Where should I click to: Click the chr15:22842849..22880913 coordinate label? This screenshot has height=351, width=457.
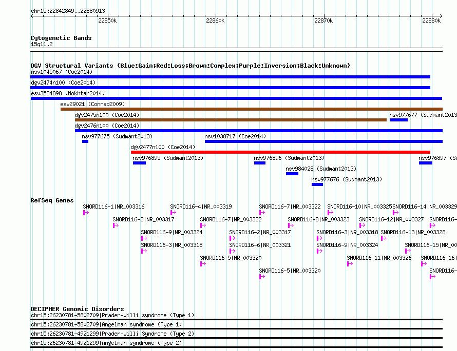pos(68,11)
